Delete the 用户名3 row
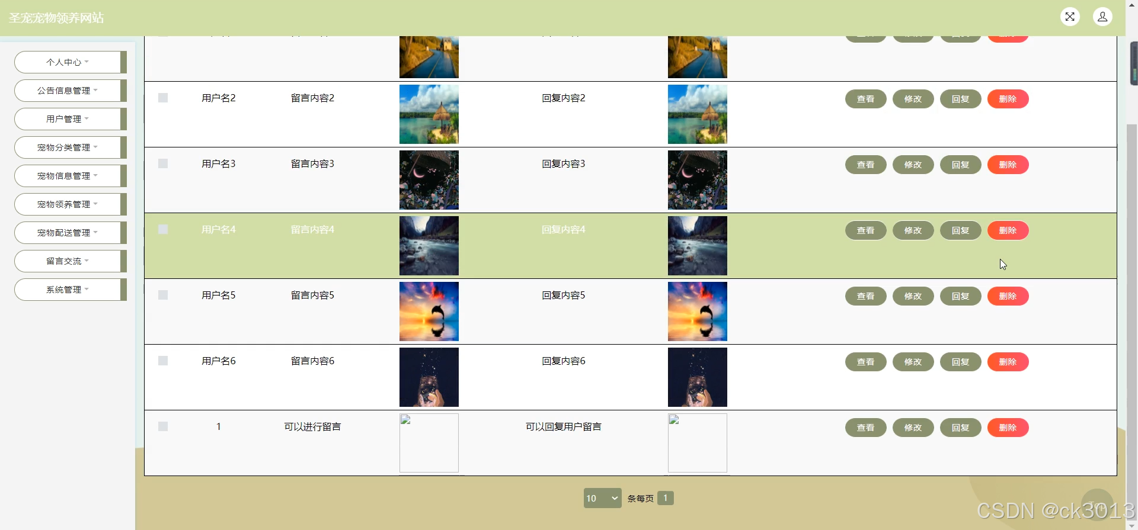 (x=1008, y=165)
